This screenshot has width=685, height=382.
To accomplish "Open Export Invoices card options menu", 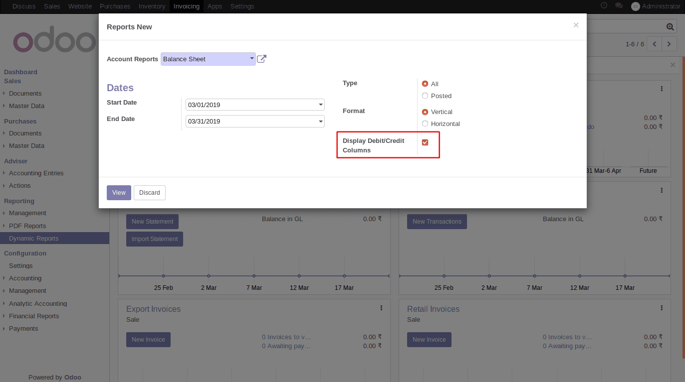I will 381,308.
